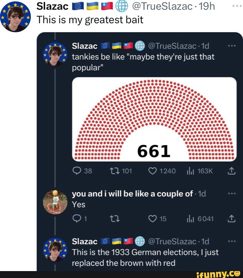Like the tweet with 1240 likes

click(154, 171)
